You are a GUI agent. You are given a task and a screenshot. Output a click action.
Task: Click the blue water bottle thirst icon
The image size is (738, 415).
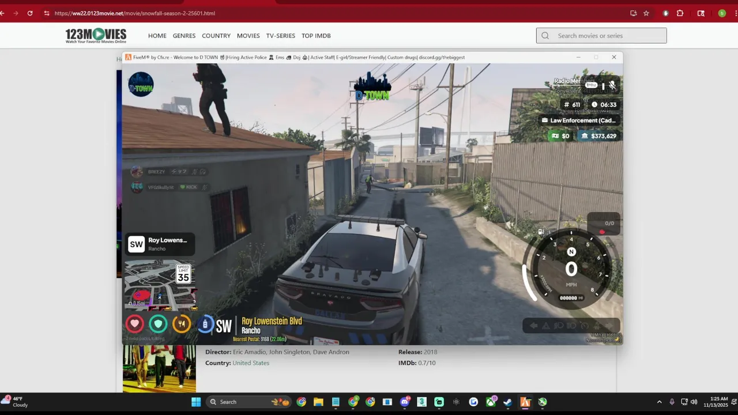(205, 325)
